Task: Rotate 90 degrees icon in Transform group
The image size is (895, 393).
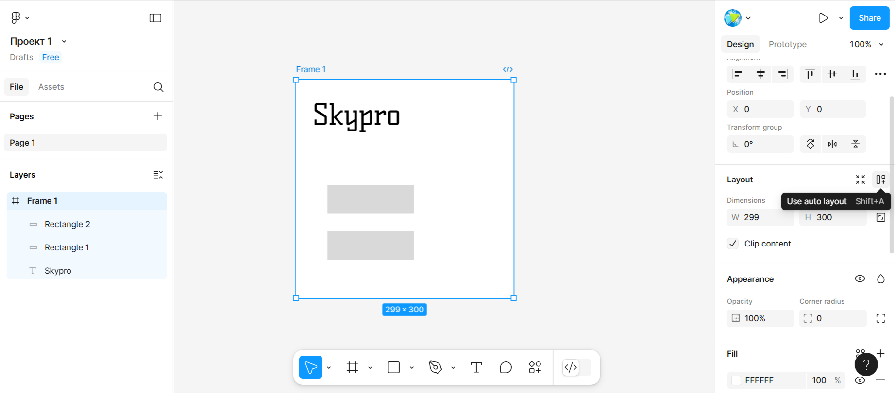Action: point(811,144)
